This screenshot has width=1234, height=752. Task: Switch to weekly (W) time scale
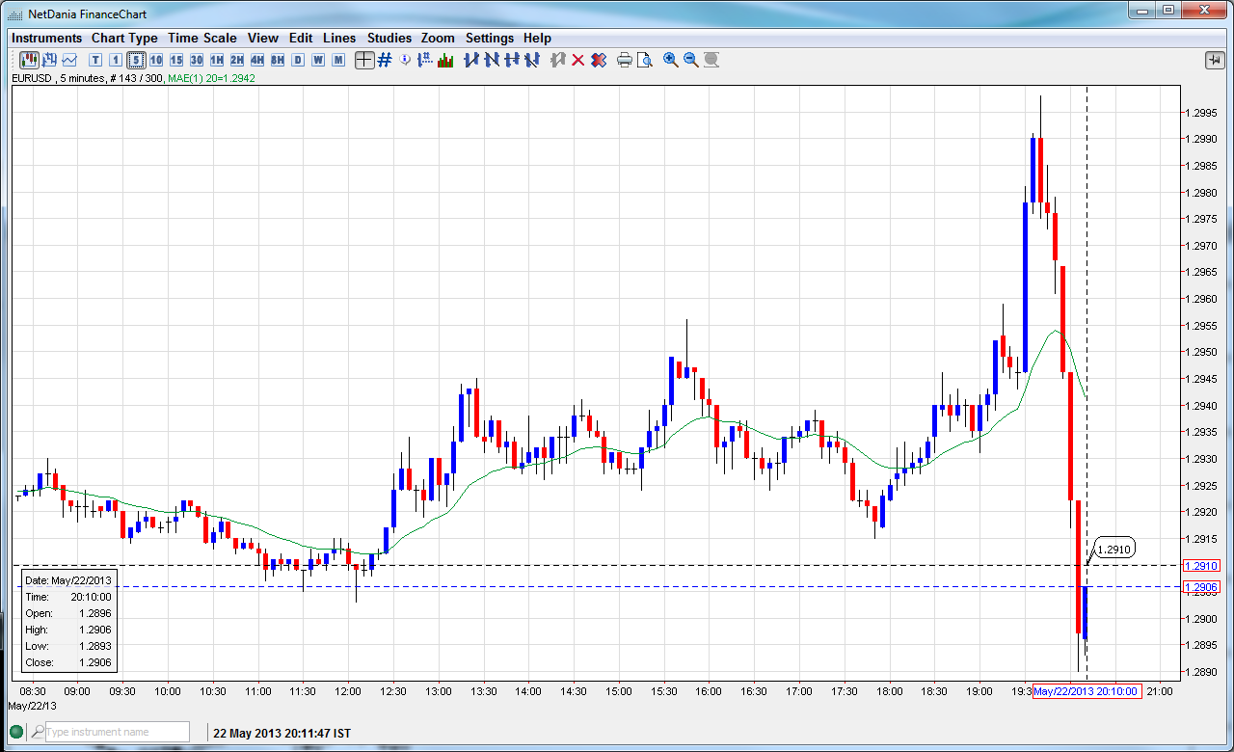click(318, 60)
